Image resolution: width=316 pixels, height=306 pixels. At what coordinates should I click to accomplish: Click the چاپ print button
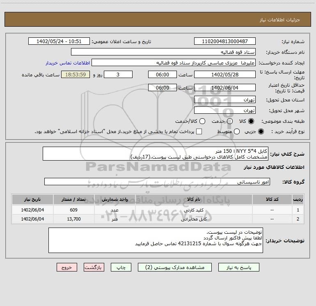point(121,267)
